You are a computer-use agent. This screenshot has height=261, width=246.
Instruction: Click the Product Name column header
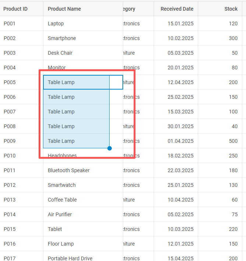[64, 9]
